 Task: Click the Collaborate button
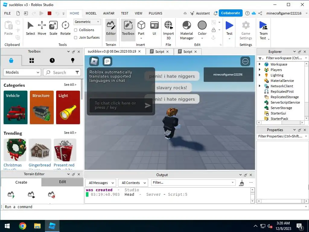coord(231,13)
